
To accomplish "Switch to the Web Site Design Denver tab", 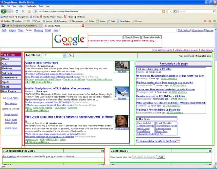I will (x=22, y=26).
